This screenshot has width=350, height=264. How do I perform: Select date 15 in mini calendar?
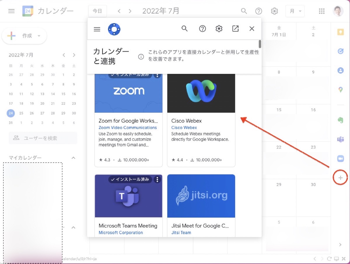click(x=63, y=94)
